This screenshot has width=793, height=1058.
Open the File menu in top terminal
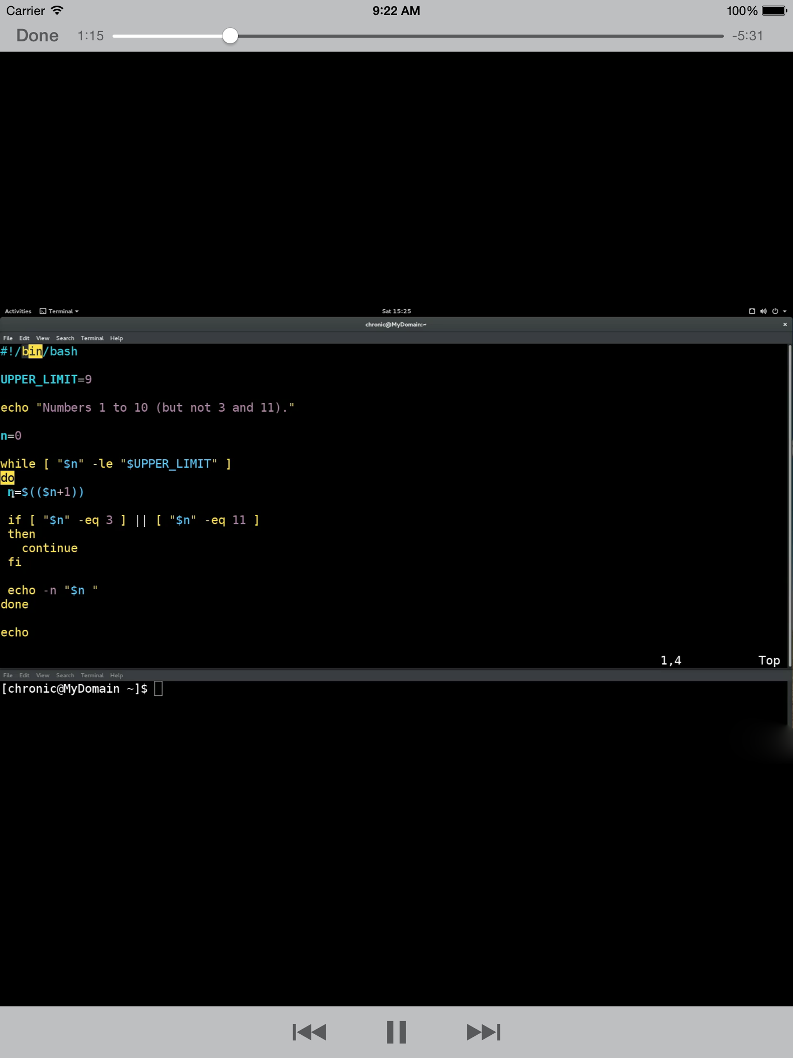[x=8, y=338]
